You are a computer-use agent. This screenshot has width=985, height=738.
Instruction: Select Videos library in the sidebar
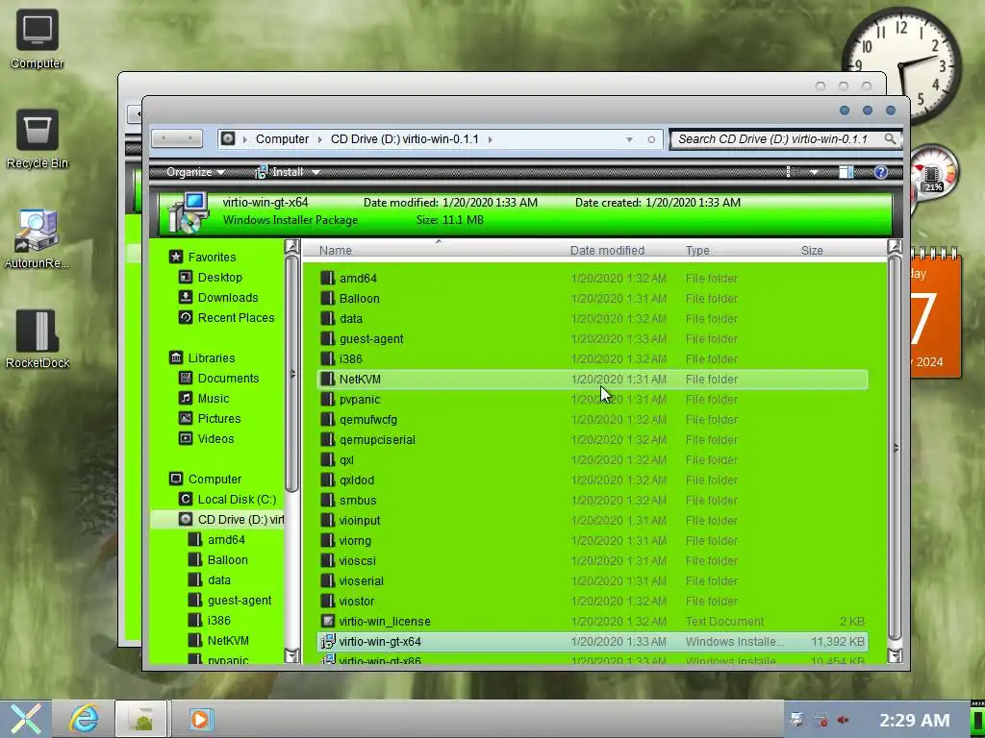coord(215,438)
